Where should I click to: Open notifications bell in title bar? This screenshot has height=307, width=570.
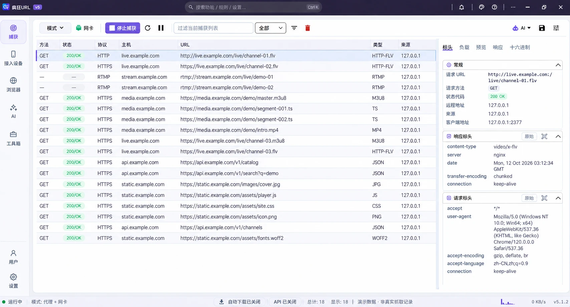tap(462, 7)
